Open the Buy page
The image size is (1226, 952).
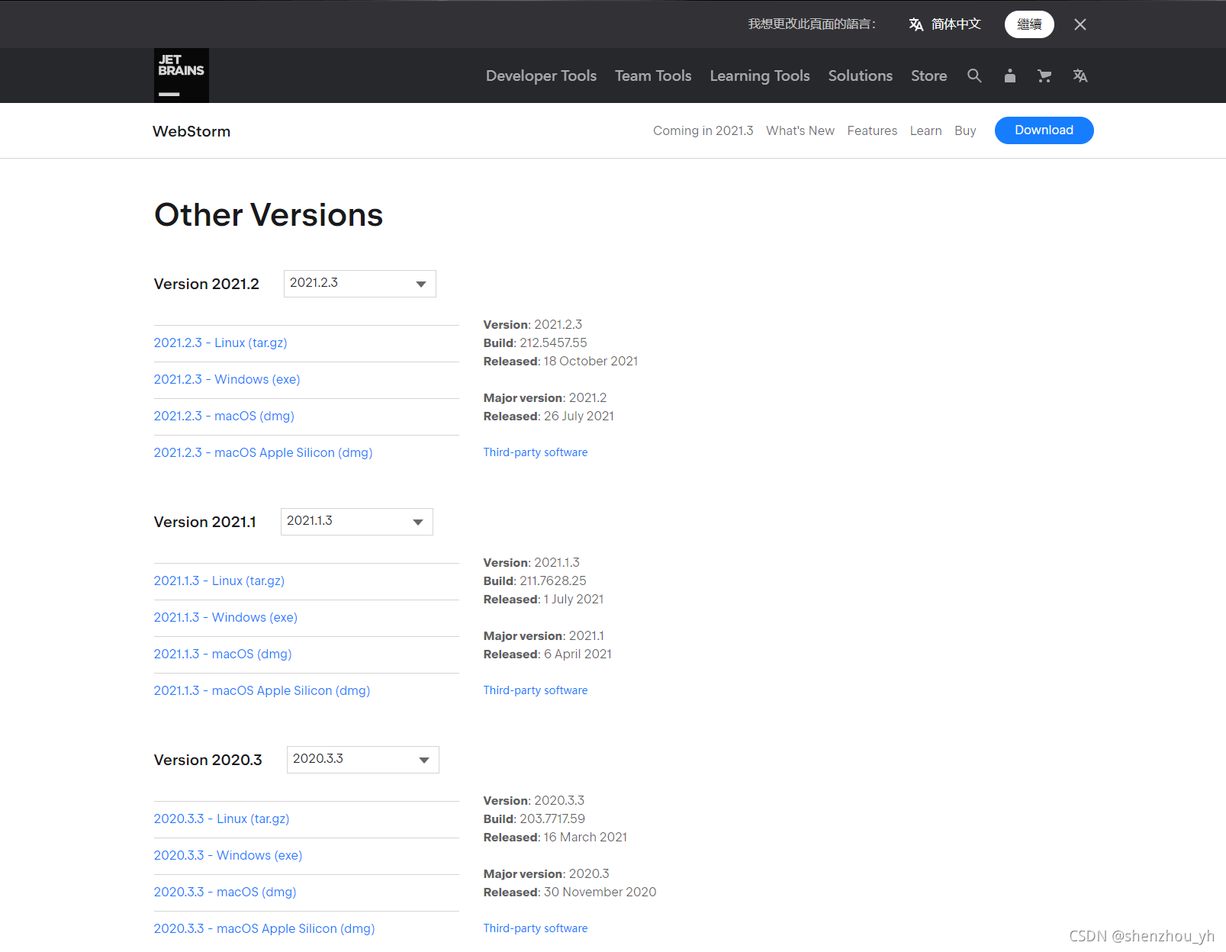[965, 130]
